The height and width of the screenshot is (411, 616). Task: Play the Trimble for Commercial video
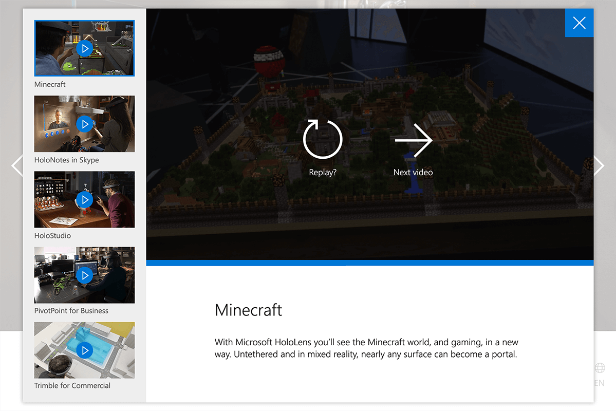click(84, 350)
